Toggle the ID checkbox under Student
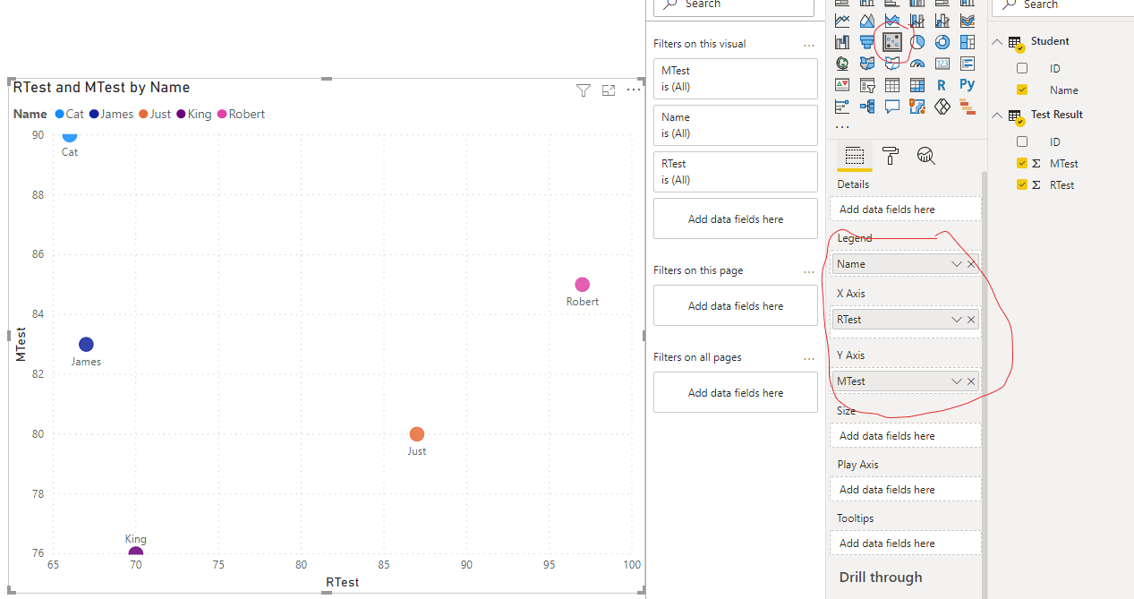 pyautogui.click(x=1022, y=68)
